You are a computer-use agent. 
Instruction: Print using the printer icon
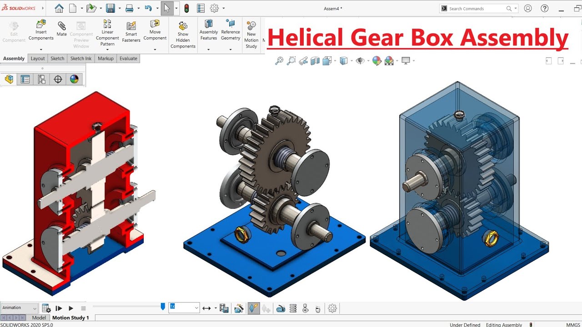coord(129,8)
